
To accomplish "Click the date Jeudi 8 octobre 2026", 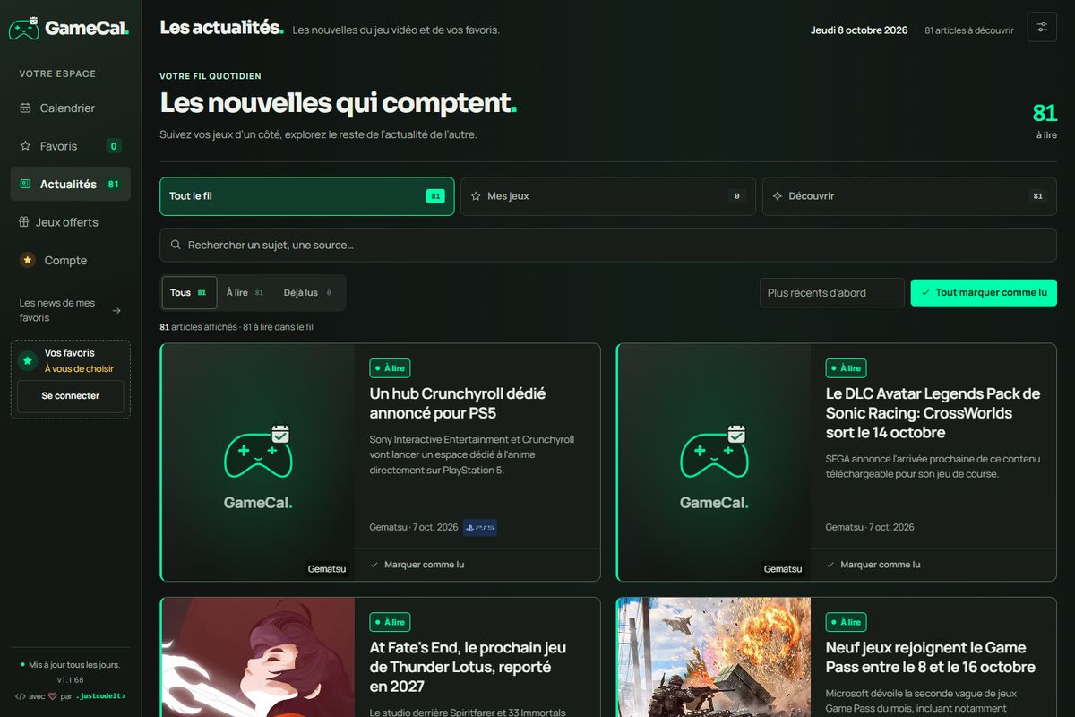I will point(859,30).
